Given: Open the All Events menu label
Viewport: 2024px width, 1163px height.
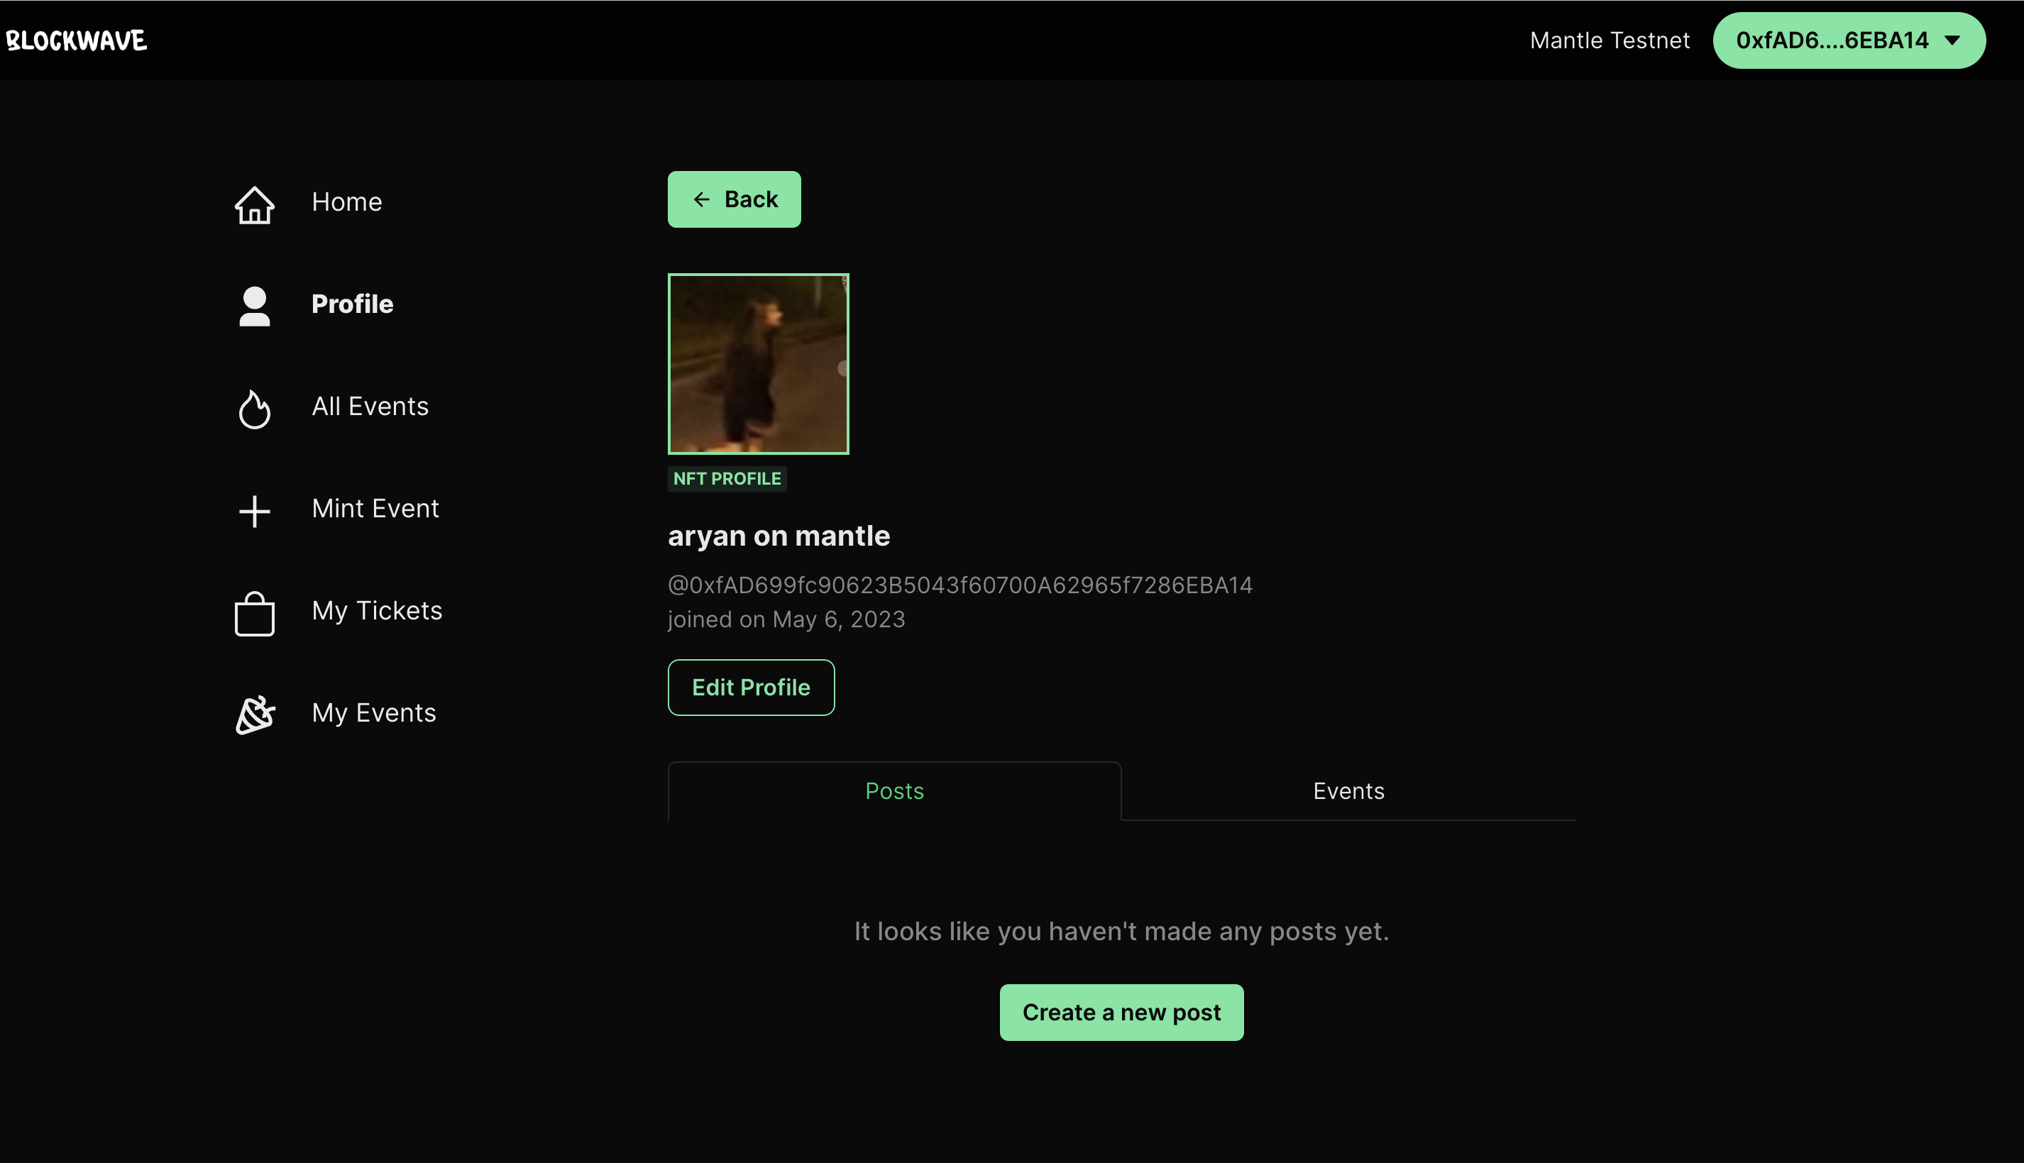Looking at the screenshot, I should pos(370,406).
